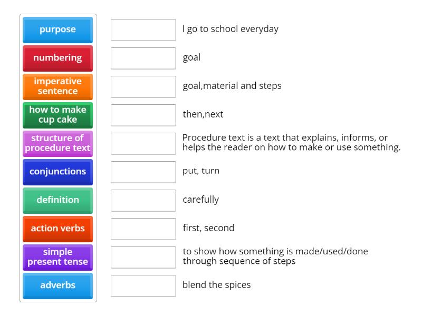Image resolution: width=422 pixels, height=316 pixels.
Task: Click the 'adverbs' tile
Action: [x=57, y=285]
